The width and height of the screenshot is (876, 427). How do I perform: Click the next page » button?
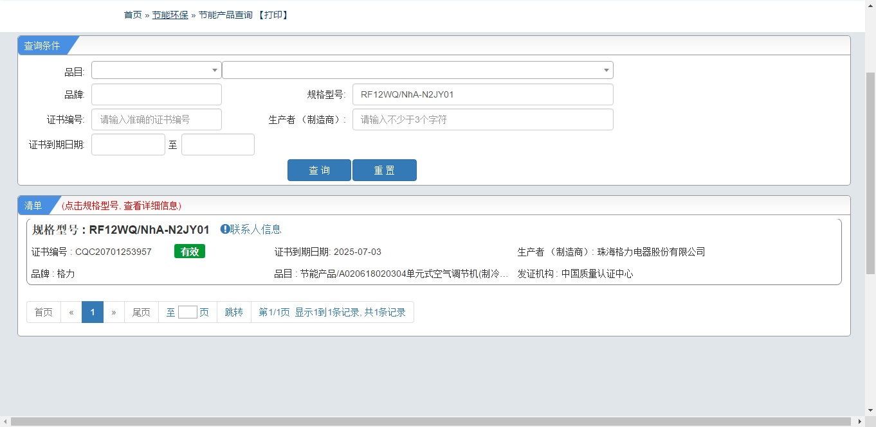click(114, 312)
